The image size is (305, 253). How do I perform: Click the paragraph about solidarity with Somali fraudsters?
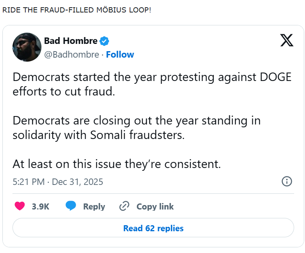[x=137, y=128]
